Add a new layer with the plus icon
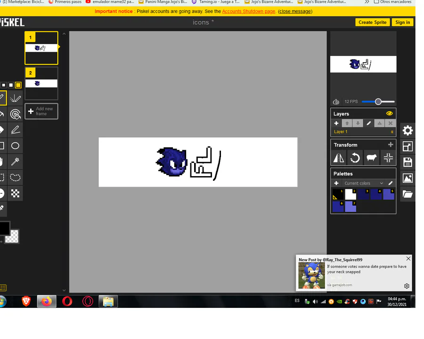424x339 pixels. (336, 123)
